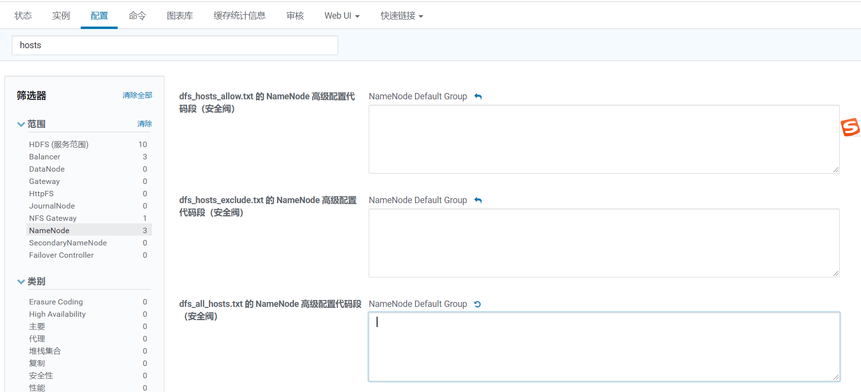
Task: Click the 清除 link next to 范围
Action: point(144,123)
